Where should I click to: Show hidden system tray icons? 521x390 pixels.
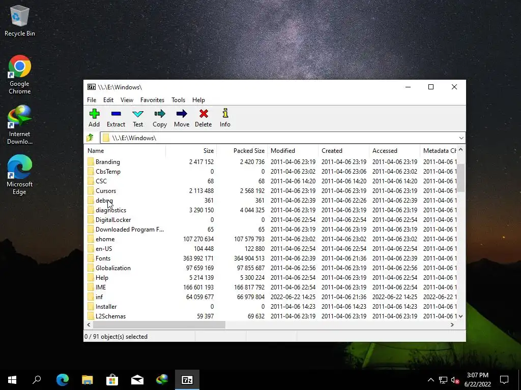click(430, 380)
